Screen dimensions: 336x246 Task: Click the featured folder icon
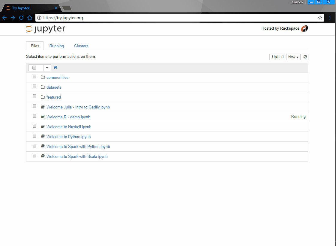tap(43, 97)
